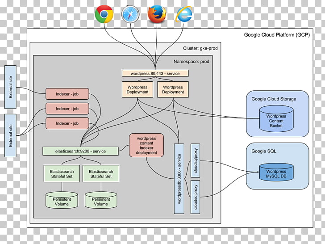Click the upper External site box
The width and height of the screenshot is (325, 244).
click(x=10, y=87)
